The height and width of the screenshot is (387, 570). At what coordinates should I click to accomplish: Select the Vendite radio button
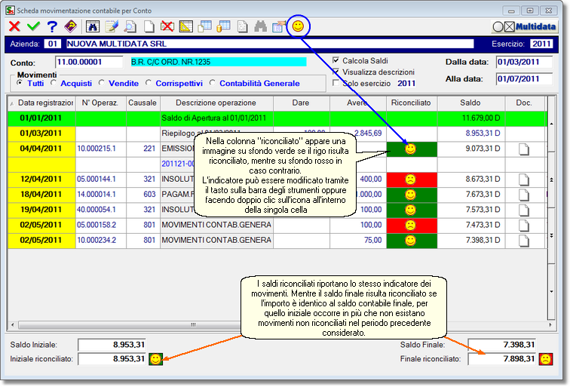(x=102, y=83)
